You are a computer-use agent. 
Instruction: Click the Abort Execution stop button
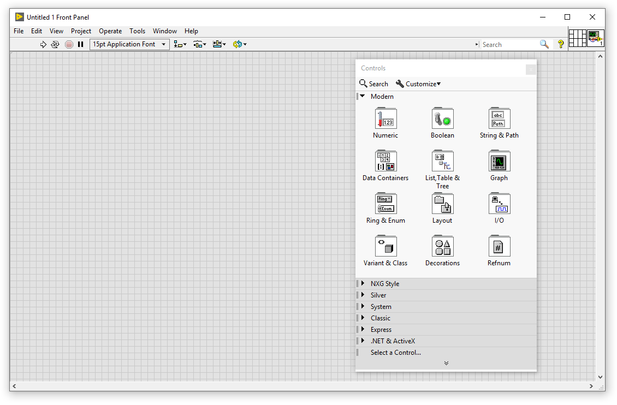pos(69,44)
